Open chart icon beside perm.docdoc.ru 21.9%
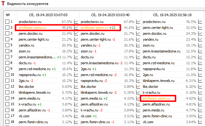Image resolution: width=205 pixels, height=126 pixels. click(x=76, y=34)
